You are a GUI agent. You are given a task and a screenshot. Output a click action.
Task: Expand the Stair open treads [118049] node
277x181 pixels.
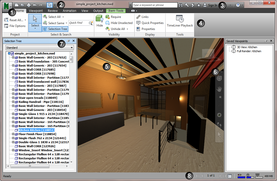coord(13,98)
